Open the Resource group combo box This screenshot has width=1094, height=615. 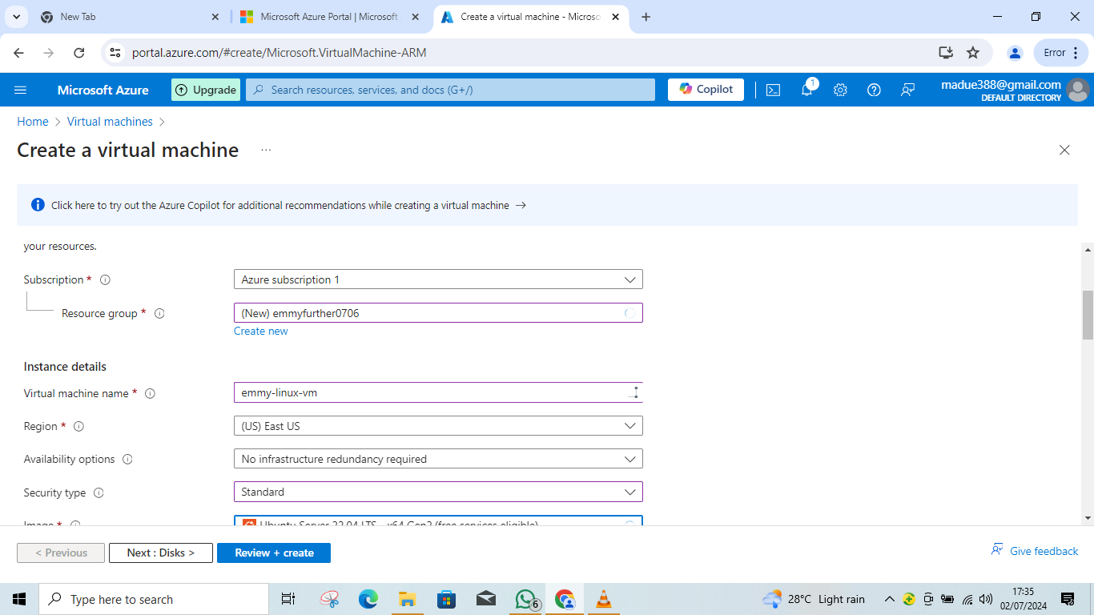click(x=438, y=313)
